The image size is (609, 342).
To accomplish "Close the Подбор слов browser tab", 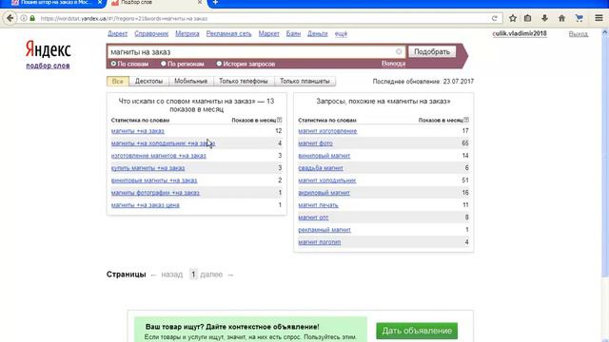I will (x=200, y=2).
